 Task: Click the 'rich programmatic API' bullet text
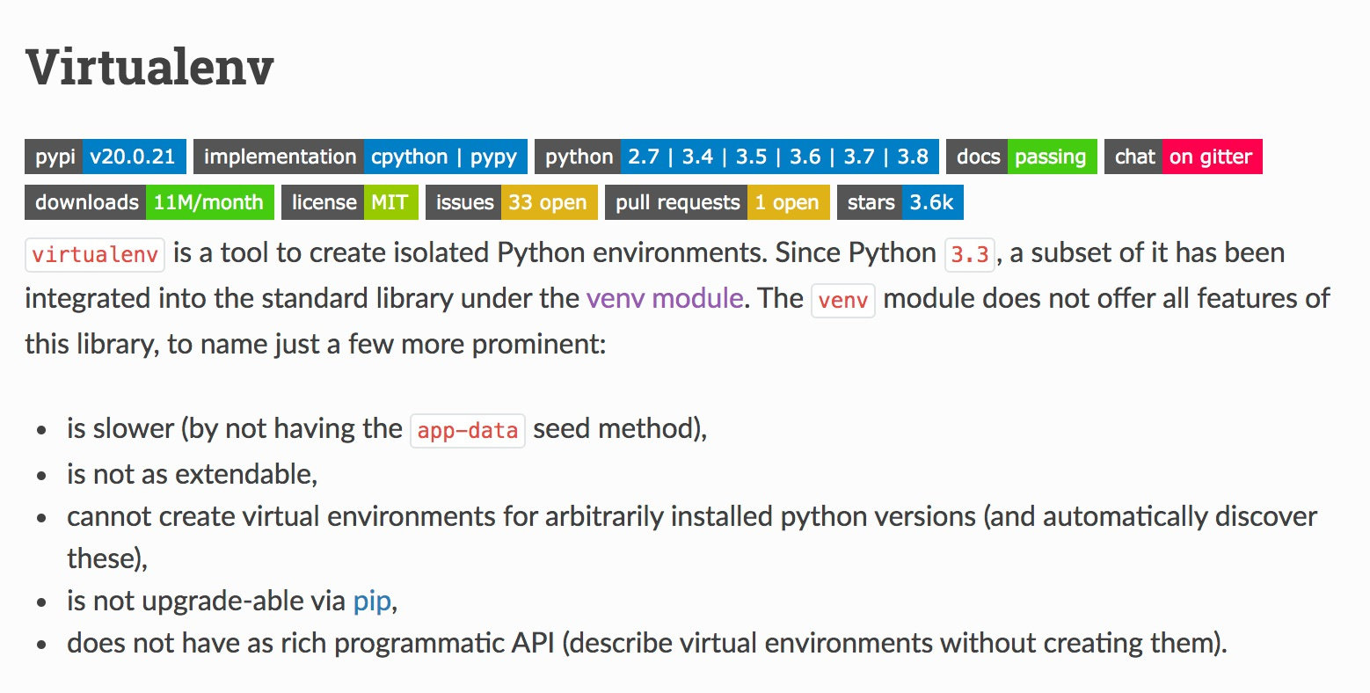pos(646,643)
